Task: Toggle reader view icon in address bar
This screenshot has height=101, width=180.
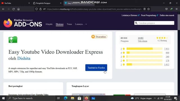Action: pyautogui.click(x=145, y=9)
